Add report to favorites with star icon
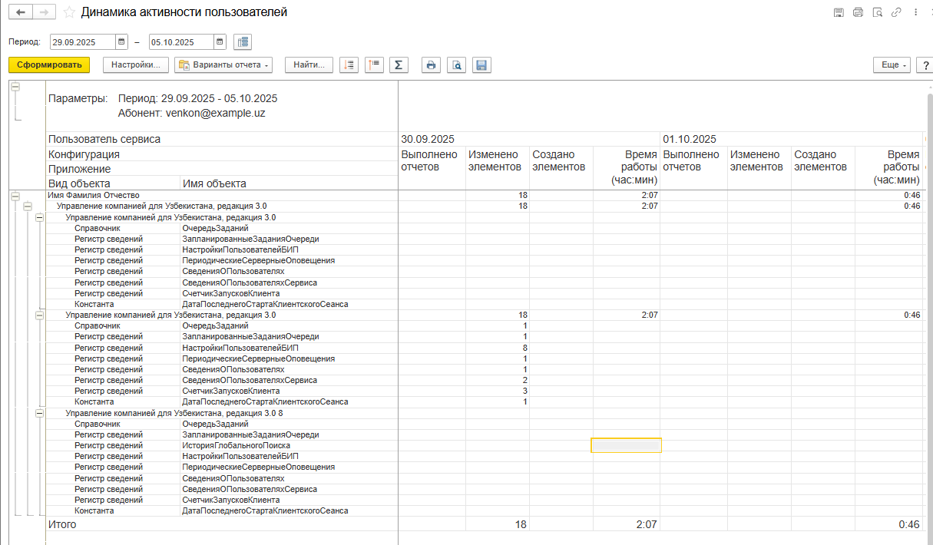The image size is (933, 545). click(69, 12)
